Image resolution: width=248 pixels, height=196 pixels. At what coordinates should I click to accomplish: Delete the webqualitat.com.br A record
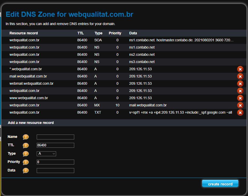[x=240, y=91]
